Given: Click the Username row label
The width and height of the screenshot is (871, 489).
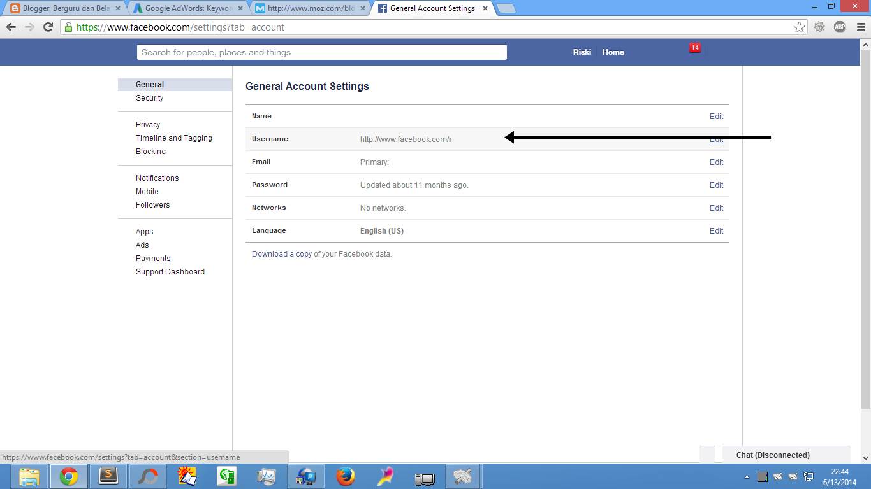Looking at the screenshot, I should tap(270, 139).
